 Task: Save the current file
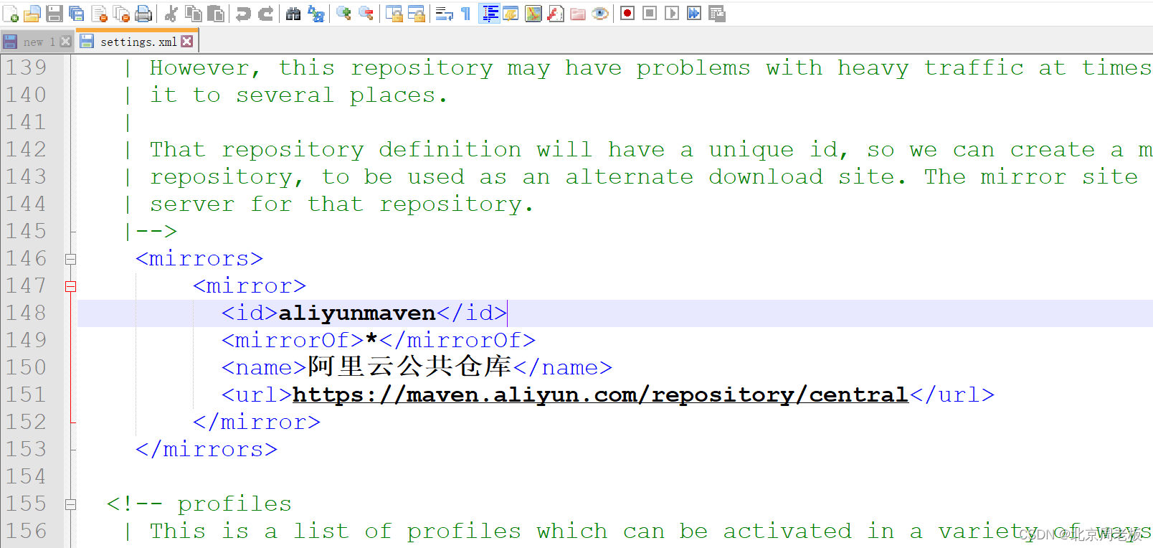tap(54, 14)
